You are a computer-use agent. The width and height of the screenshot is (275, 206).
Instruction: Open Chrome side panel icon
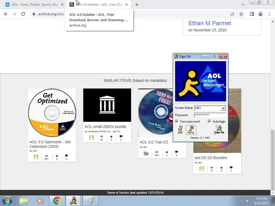(252, 14)
